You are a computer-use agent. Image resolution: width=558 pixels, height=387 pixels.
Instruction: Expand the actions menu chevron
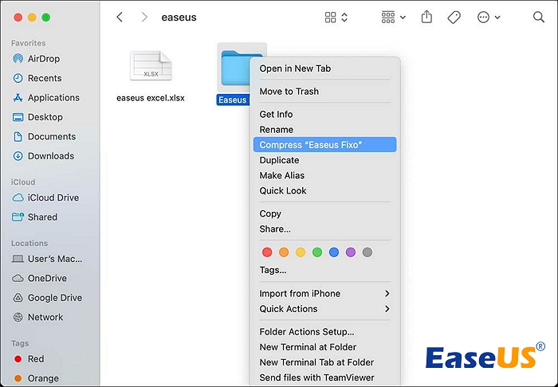point(497,17)
